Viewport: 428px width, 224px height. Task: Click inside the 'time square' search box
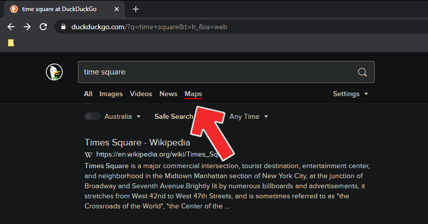point(226,72)
